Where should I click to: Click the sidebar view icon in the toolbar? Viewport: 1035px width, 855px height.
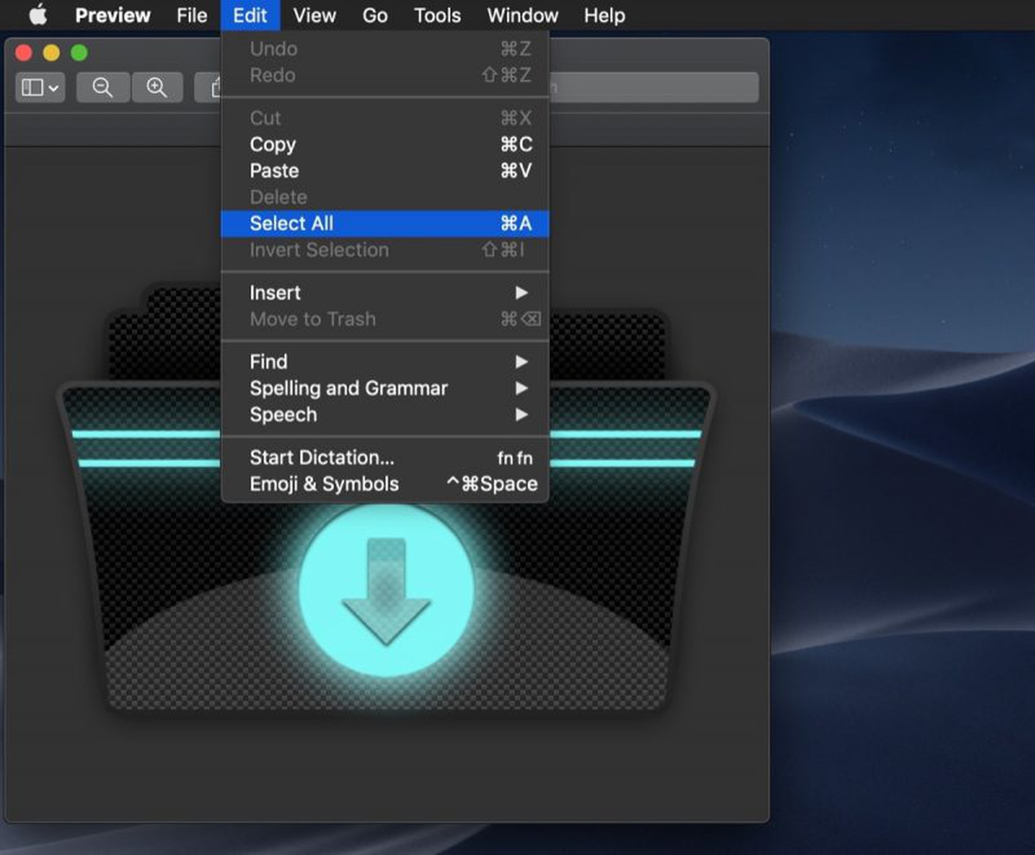coord(34,87)
